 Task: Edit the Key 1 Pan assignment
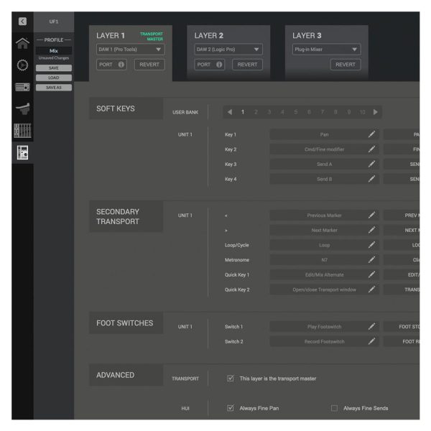click(x=371, y=134)
